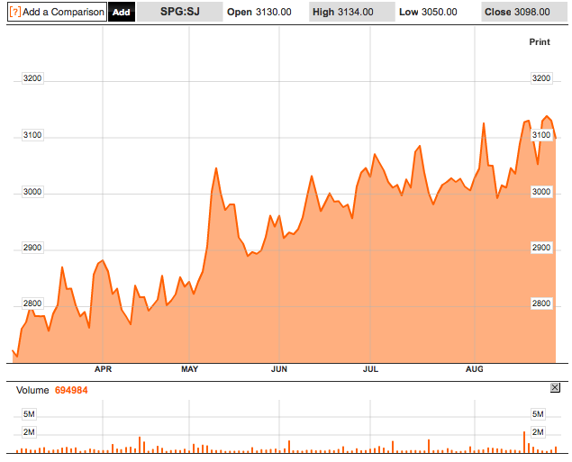Image resolution: width=572 pixels, height=462 pixels.
Task: Select the APR month marker
Action: click(x=103, y=369)
